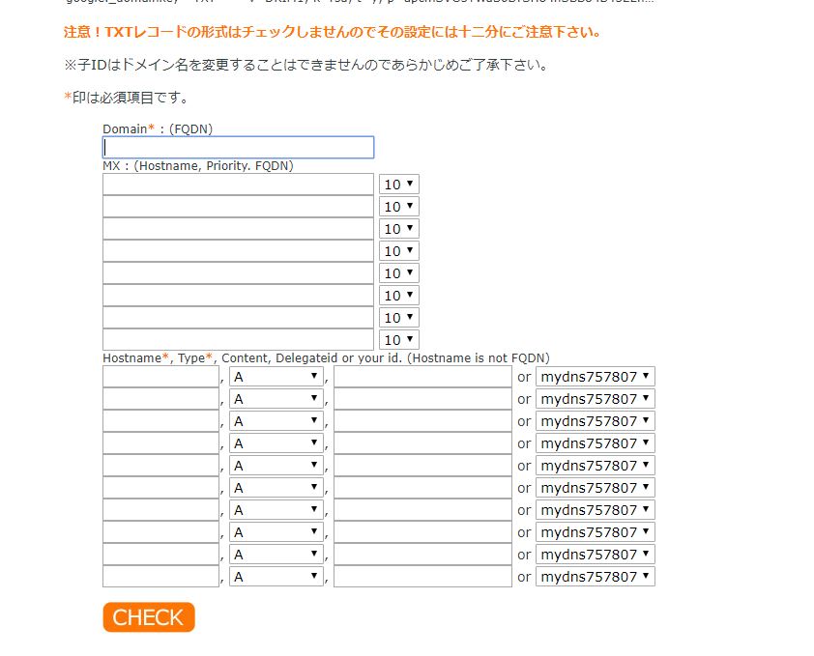This screenshot has width=814, height=656.
Task: Click the tenth record Content field
Action: point(422,577)
